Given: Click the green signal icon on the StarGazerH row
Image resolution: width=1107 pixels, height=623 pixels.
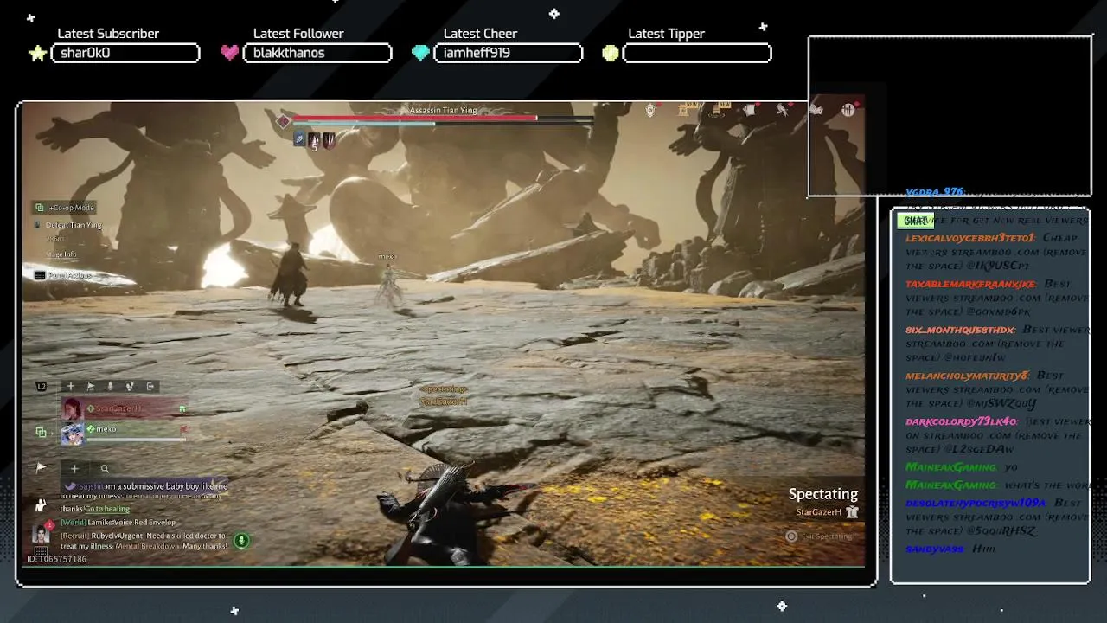Looking at the screenshot, I should (182, 408).
